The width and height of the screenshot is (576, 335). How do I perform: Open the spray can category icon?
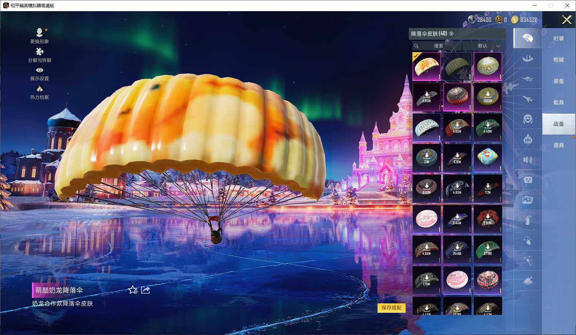[x=527, y=220]
